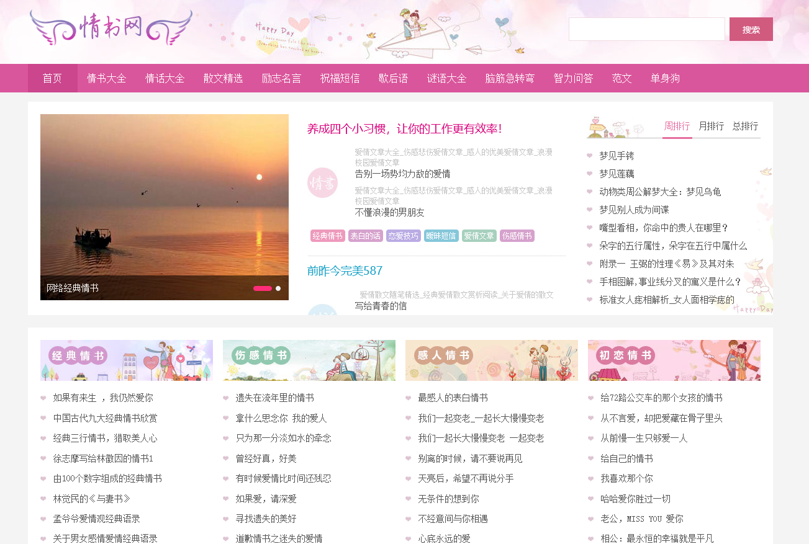This screenshot has width=809, height=544.
Task: Click the 爱情文章 tag
Action: click(479, 236)
